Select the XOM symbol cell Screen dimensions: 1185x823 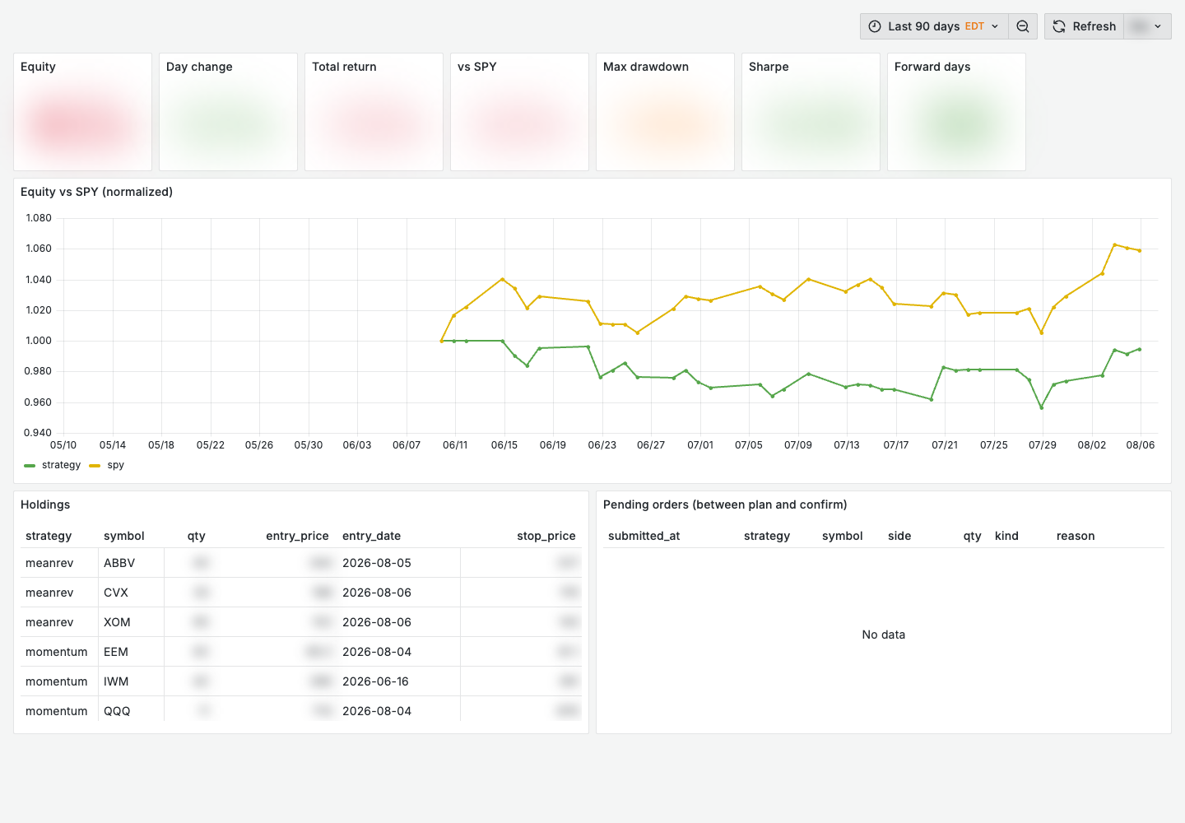click(132, 622)
